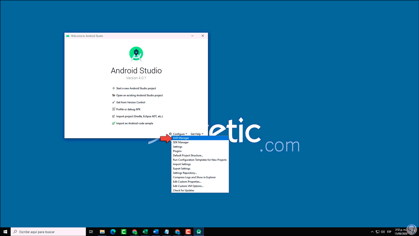This screenshot has width=419, height=236.
Task: Click Import project (Gradle, Eclipse ADT, etc.)
Action: click(x=137, y=116)
